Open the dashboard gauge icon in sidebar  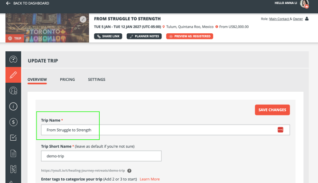tap(13, 59)
